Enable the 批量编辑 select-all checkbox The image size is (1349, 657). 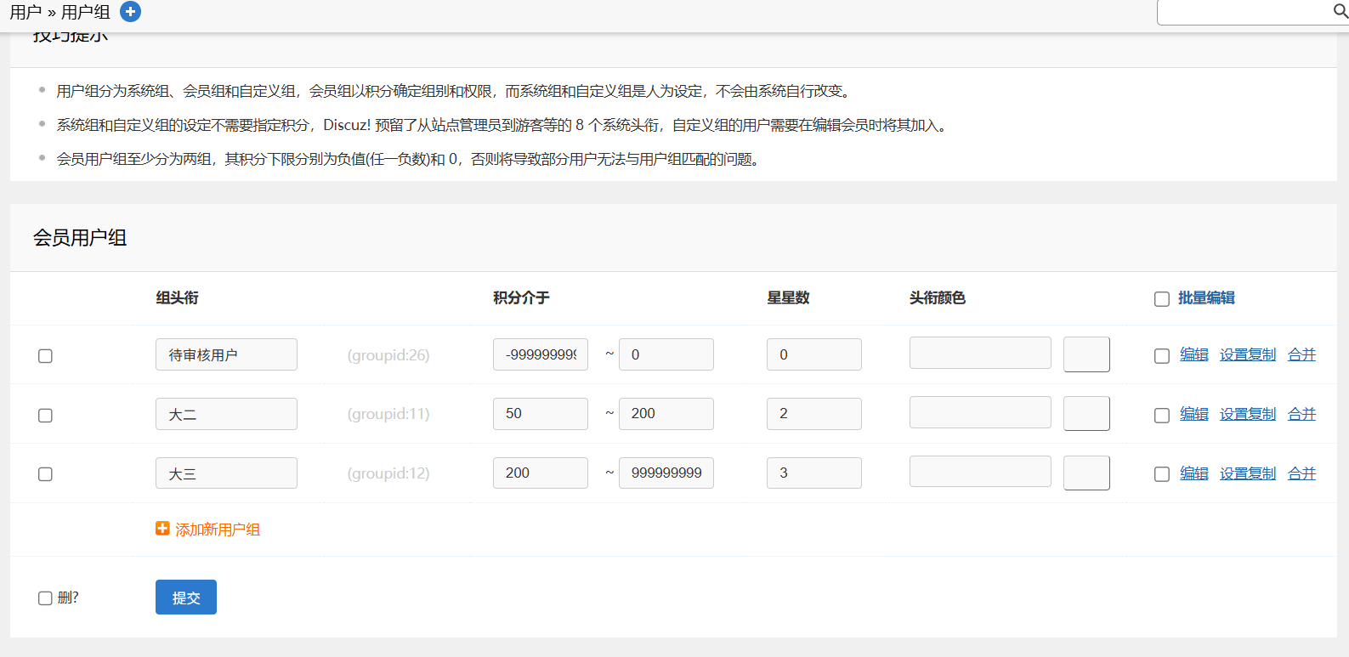pos(1161,298)
